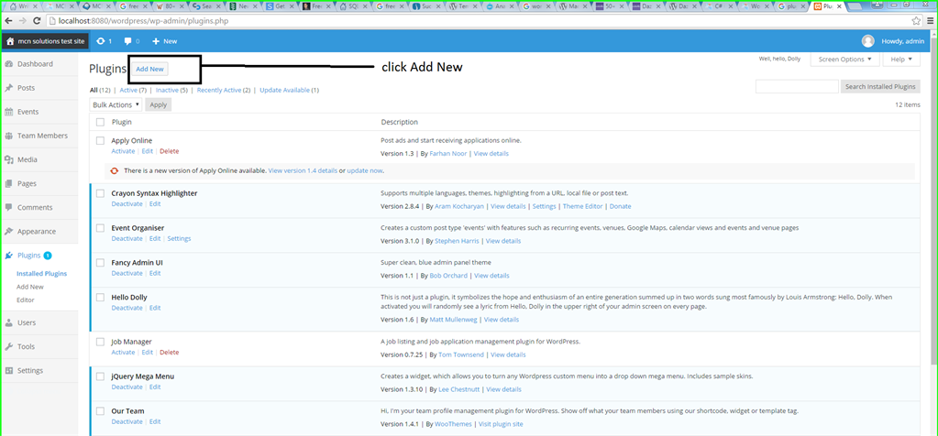Screen dimensions: 938x436
Task: Open Add New in Plugins submenu
Action: click(30, 287)
